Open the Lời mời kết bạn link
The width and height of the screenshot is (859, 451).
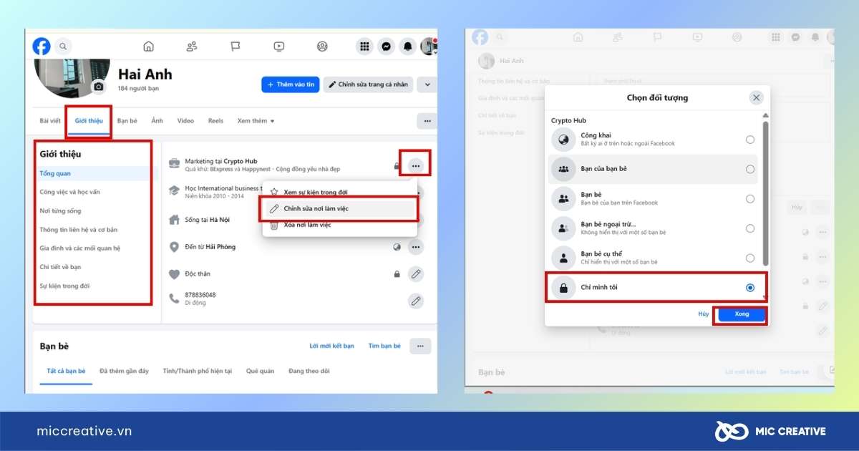[x=332, y=346]
